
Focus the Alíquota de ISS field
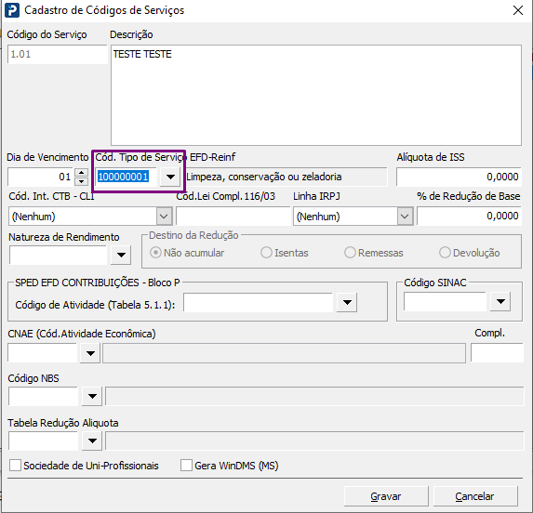[459, 177]
